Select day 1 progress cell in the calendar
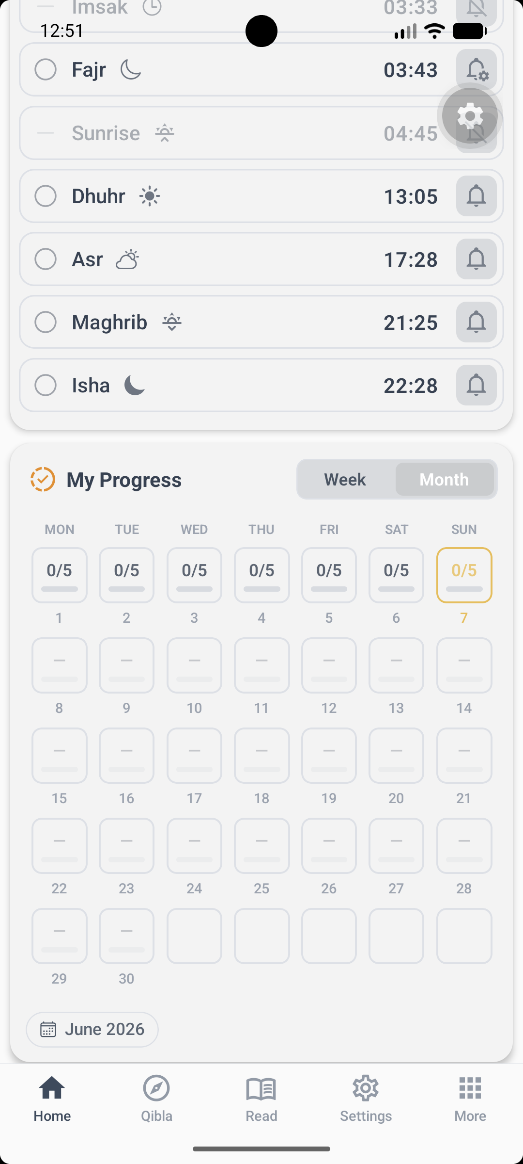Screen dimensions: 523x1164 tap(60, 575)
